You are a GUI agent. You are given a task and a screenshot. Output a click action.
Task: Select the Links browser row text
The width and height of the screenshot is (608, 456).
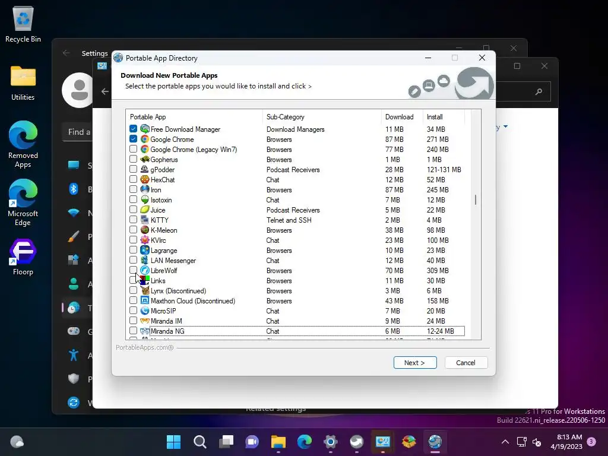[158, 280]
